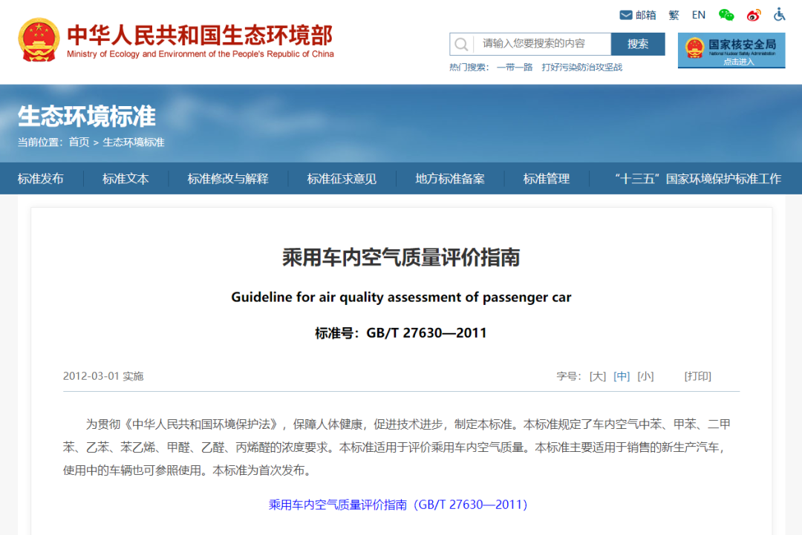Open the "十三五"国家环境保护标准工作 tab

[x=697, y=178]
